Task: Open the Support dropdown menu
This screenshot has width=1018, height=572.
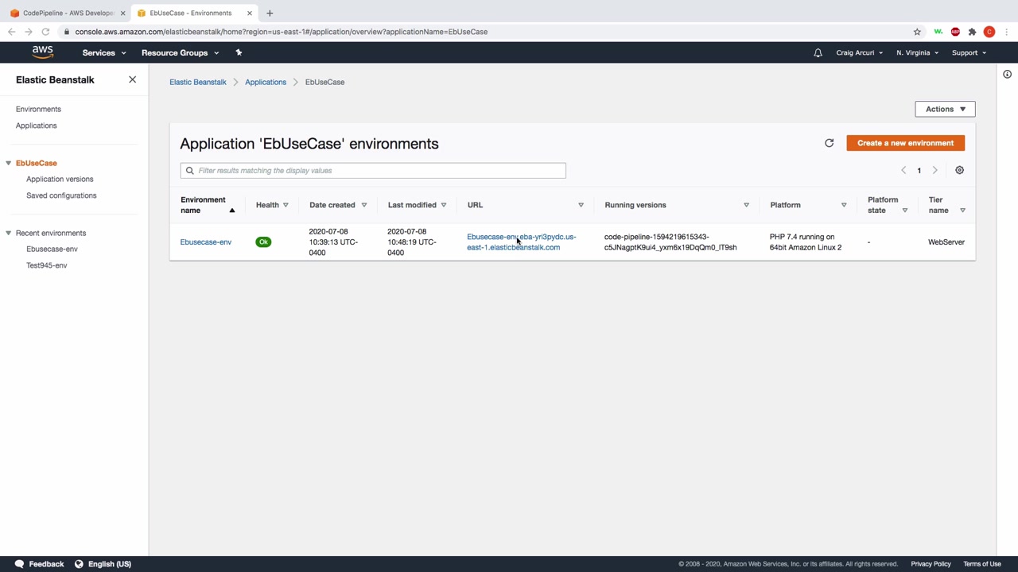Action: coord(969,53)
